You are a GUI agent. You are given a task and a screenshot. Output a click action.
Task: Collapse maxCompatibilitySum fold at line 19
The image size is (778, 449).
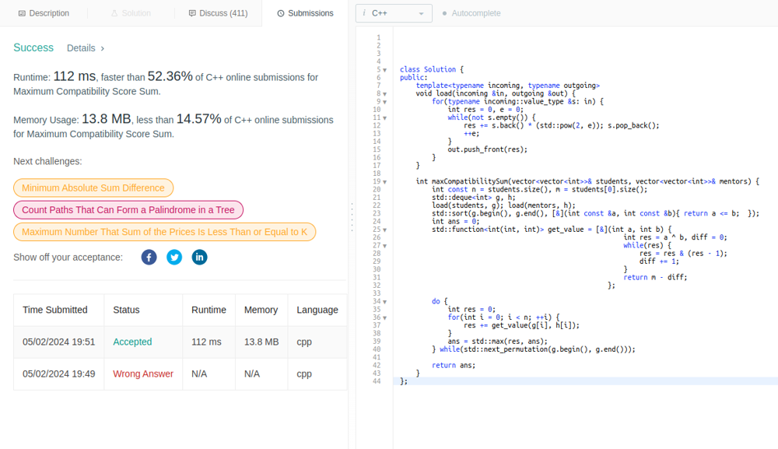[384, 181]
